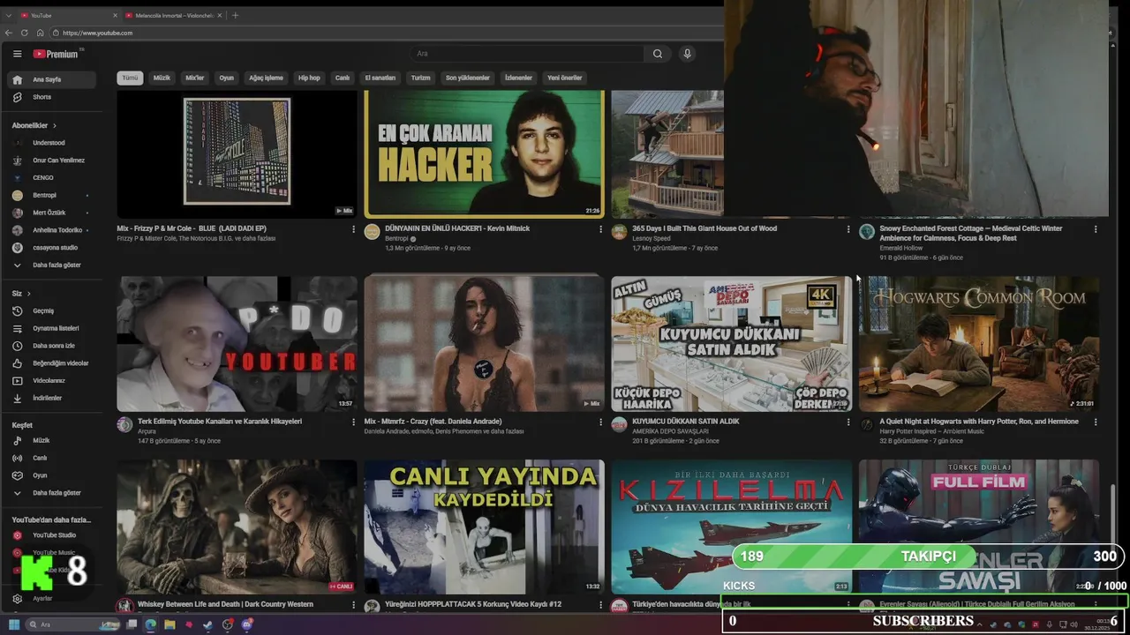Click the browser address bar URL
Image resolution: width=1130 pixels, height=635 pixels.
pos(97,33)
